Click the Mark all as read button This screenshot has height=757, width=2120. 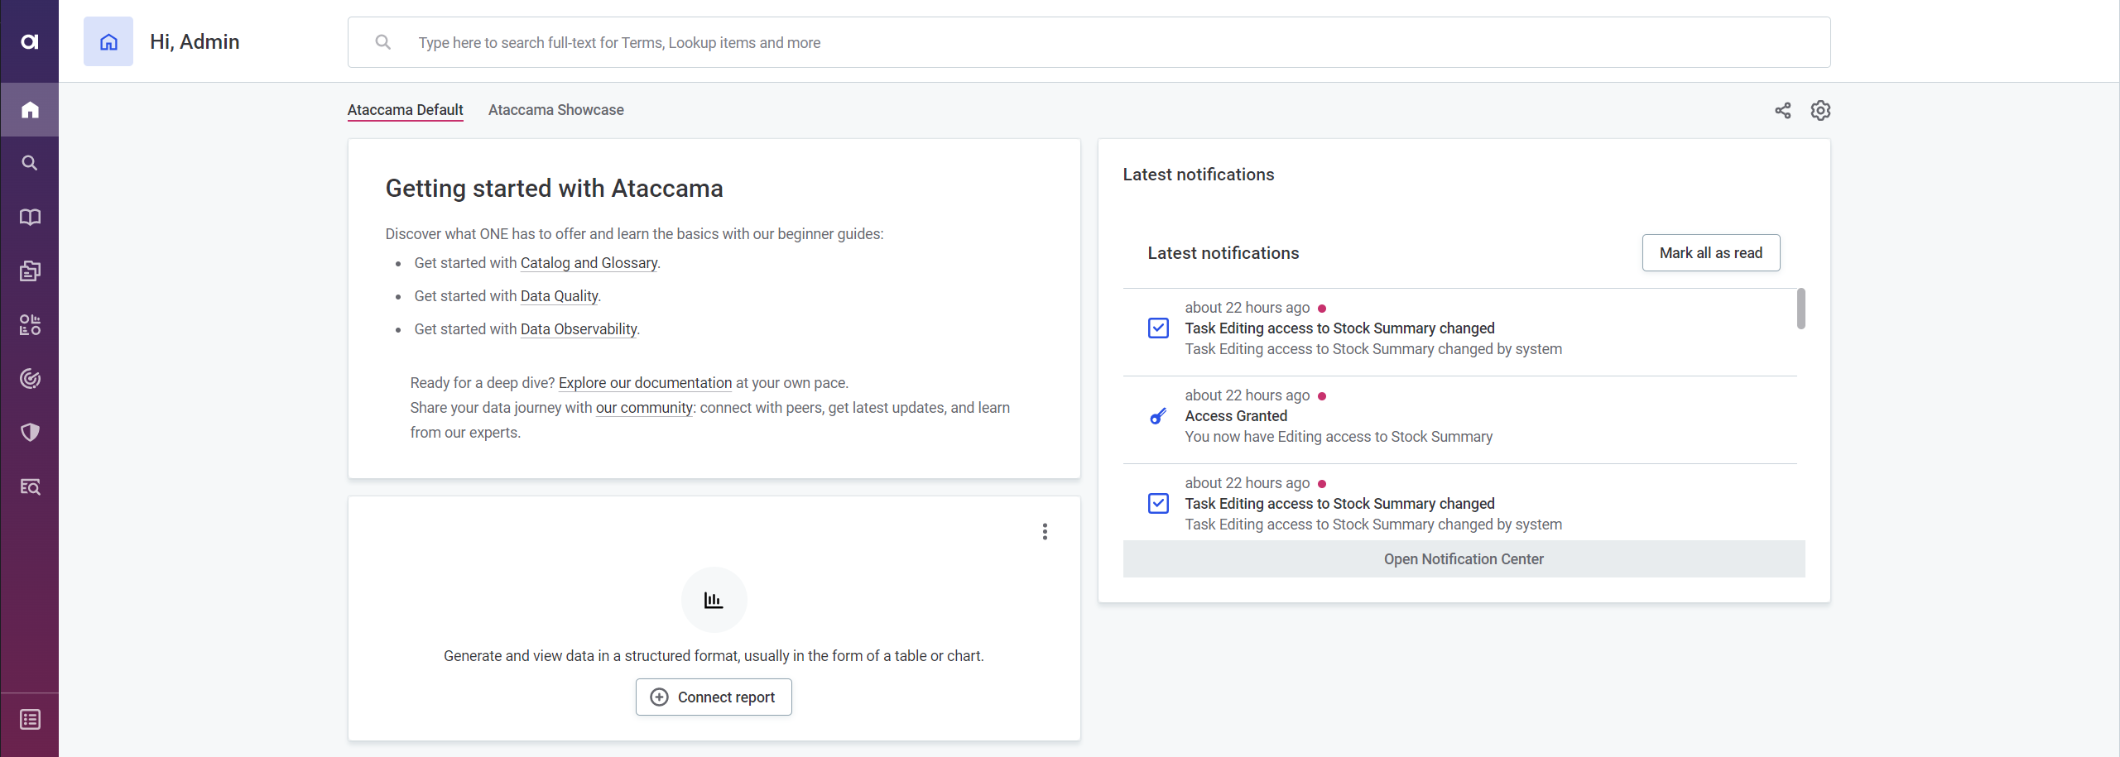click(1710, 252)
